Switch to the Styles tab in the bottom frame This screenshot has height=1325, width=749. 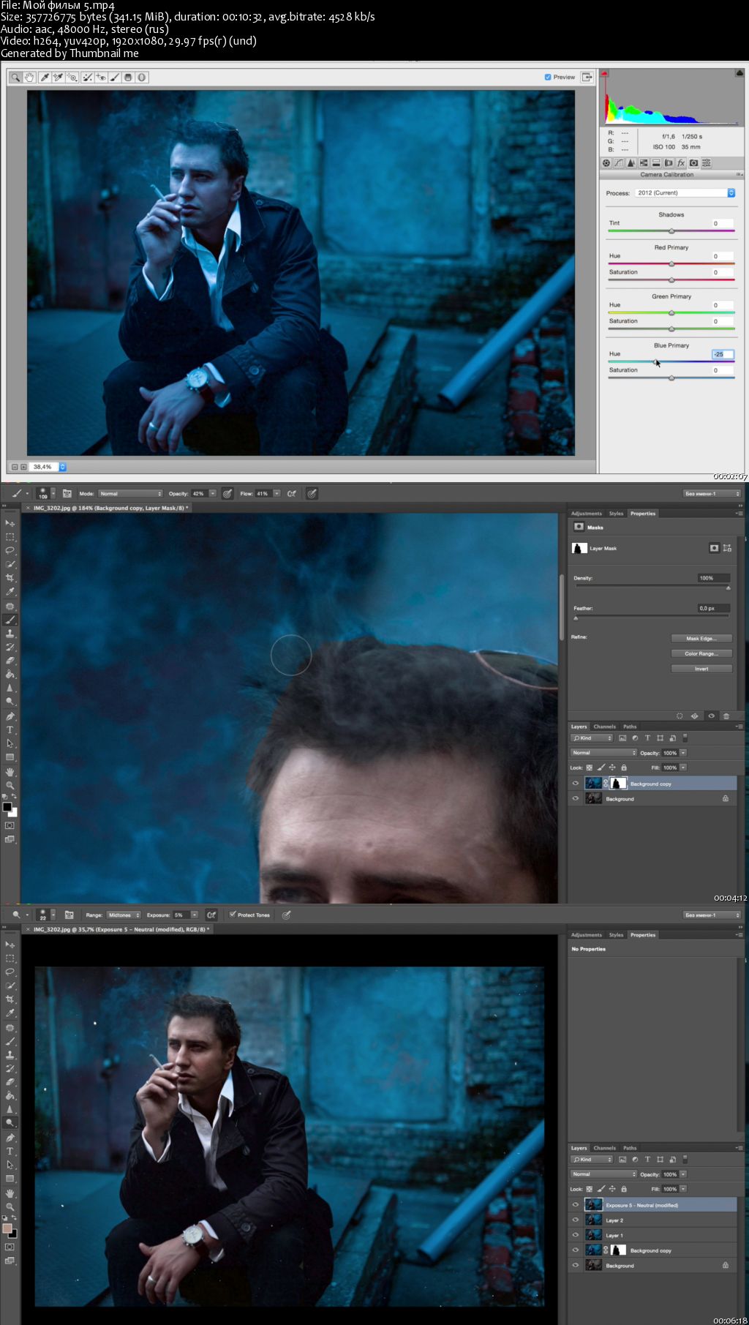[617, 935]
